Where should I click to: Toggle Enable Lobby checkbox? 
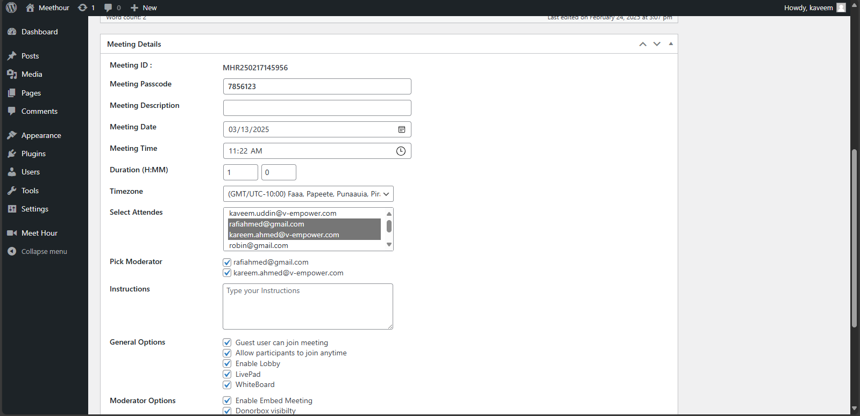click(227, 363)
